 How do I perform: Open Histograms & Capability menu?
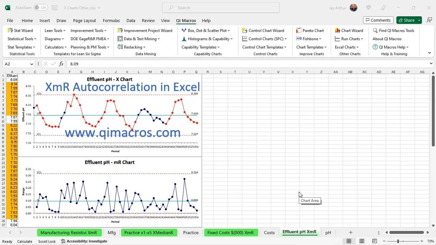(207, 39)
